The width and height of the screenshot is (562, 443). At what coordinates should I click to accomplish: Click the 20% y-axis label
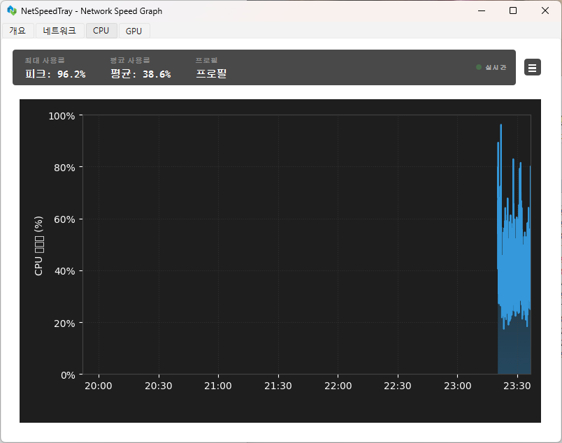pos(64,324)
